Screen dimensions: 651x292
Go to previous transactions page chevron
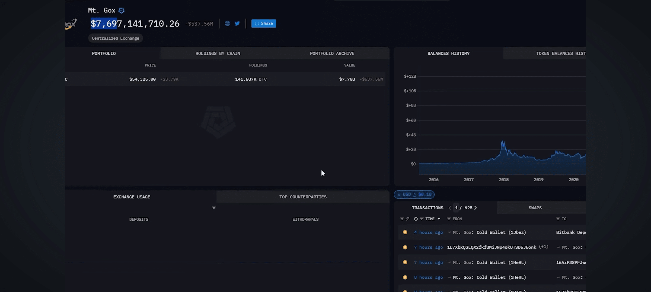(450, 208)
